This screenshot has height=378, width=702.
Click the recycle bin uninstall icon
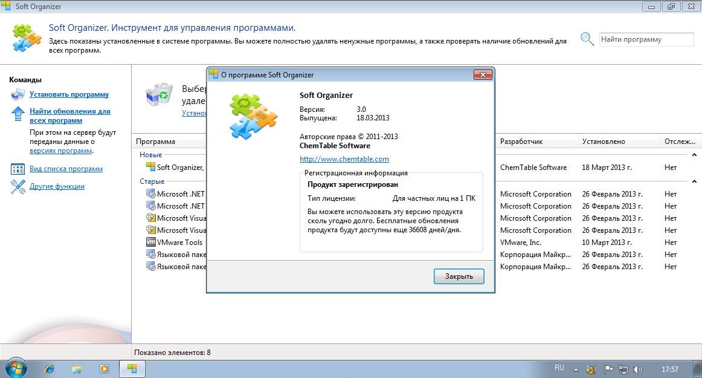159,94
